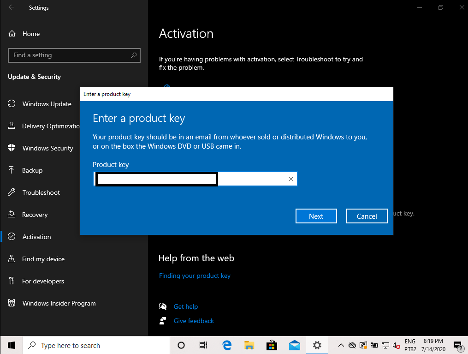Click the Delivery Optimization icon

[x=12, y=126]
